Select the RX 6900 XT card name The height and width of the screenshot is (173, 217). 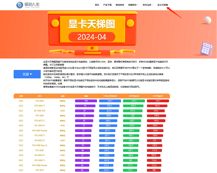(40, 155)
